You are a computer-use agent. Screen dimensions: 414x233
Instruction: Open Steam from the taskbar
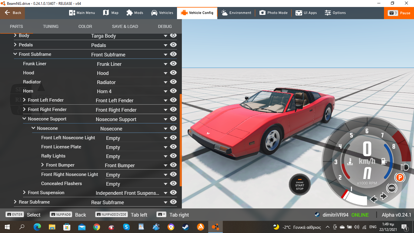click(186, 227)
